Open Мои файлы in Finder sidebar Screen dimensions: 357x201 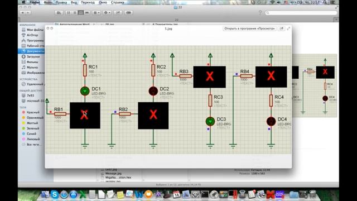(32, 30)
